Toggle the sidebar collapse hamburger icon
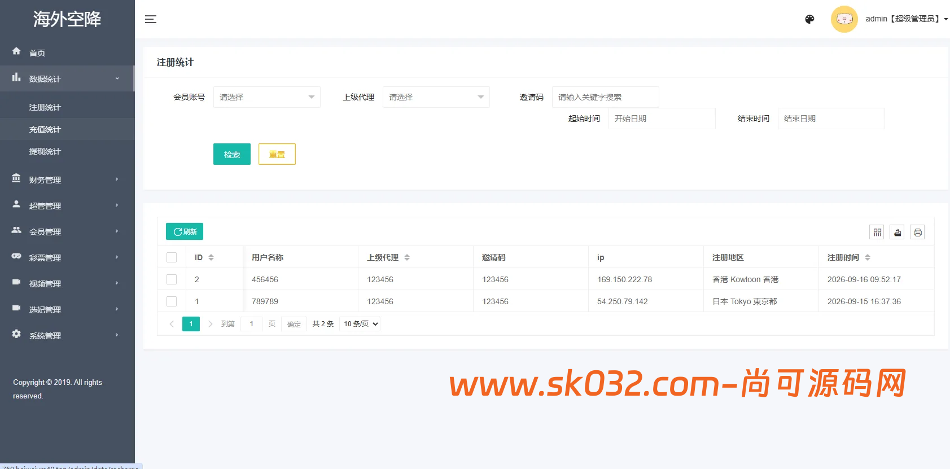The image size is (950, 469). 151,19
